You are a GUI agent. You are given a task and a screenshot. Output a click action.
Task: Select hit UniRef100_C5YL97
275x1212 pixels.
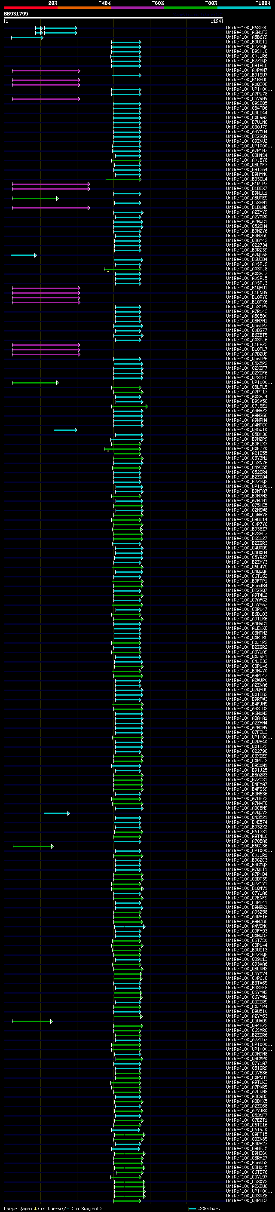click(x=247, y=1177)
